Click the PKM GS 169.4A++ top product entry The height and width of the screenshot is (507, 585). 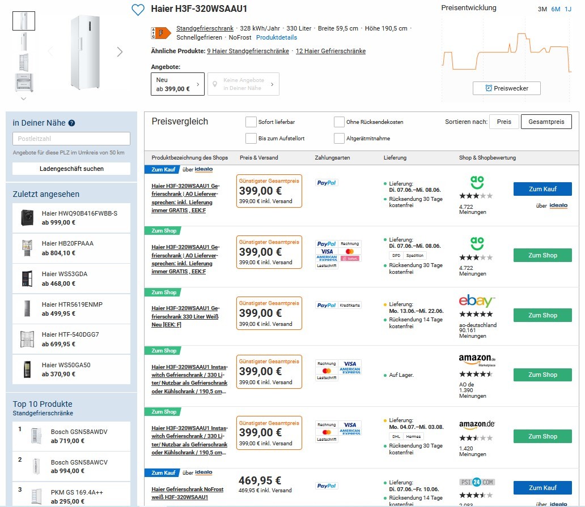(x=71, y=495)
